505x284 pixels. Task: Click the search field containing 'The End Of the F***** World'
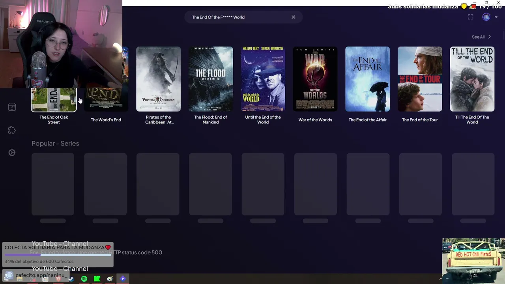pyautogui.click(x=243, y=17)
